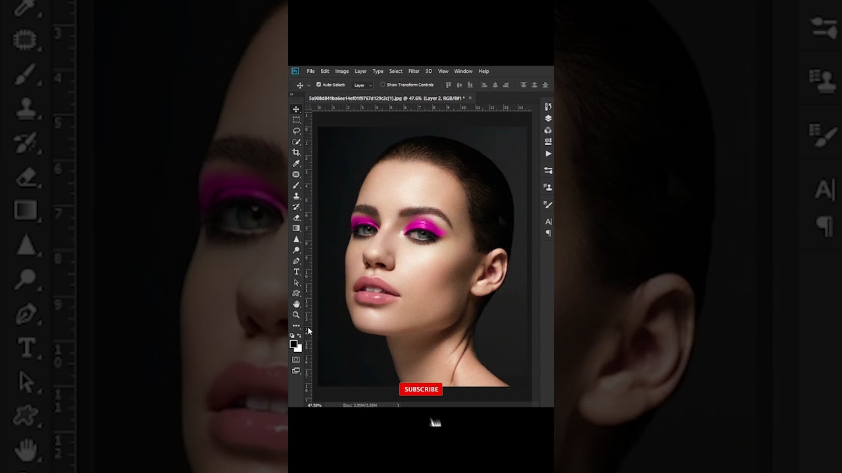The width and height of the screenshot is (842, 473).
Task: Select the Move tool in the toolbar
Action: click(296, 110)
